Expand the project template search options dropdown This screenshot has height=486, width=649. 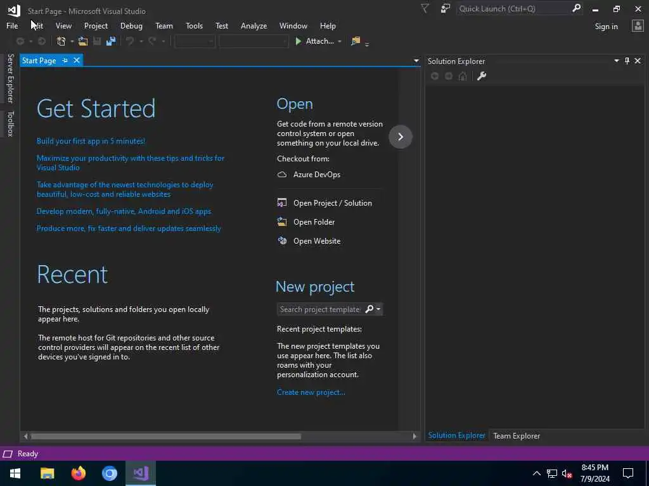pos(378,309)
